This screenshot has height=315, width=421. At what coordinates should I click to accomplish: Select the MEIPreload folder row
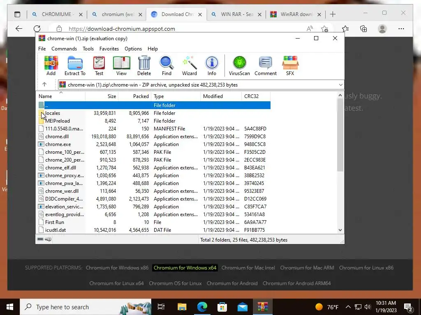point(153,121)
